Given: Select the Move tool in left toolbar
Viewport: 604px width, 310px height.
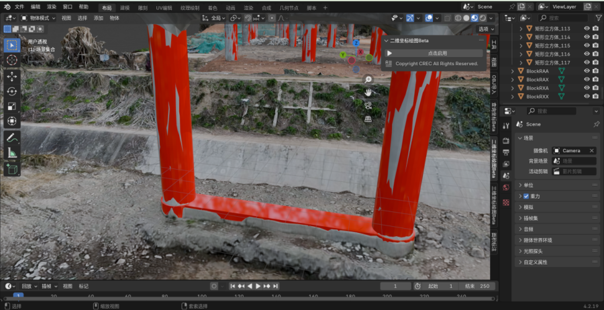Looking at the screenshot, I should [12, 76].
